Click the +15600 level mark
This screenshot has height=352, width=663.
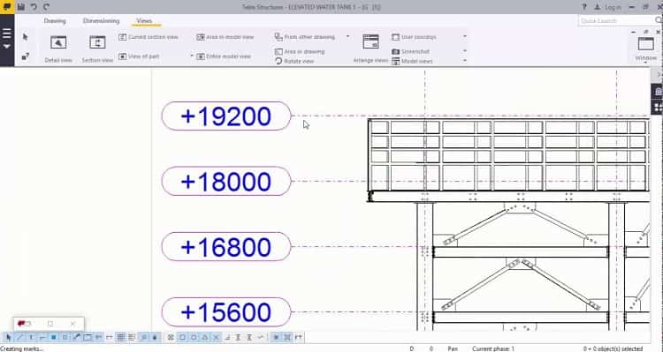[x=226, y=312]
